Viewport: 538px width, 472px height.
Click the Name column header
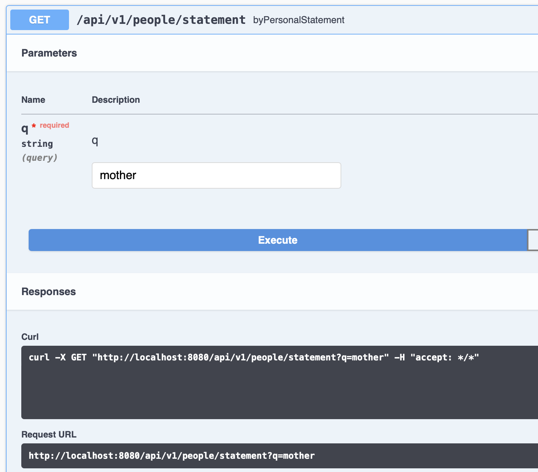(33, 100)
